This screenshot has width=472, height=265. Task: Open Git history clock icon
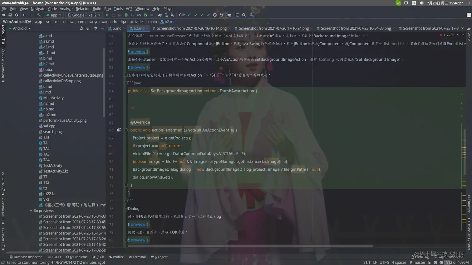tap(215, 15)
